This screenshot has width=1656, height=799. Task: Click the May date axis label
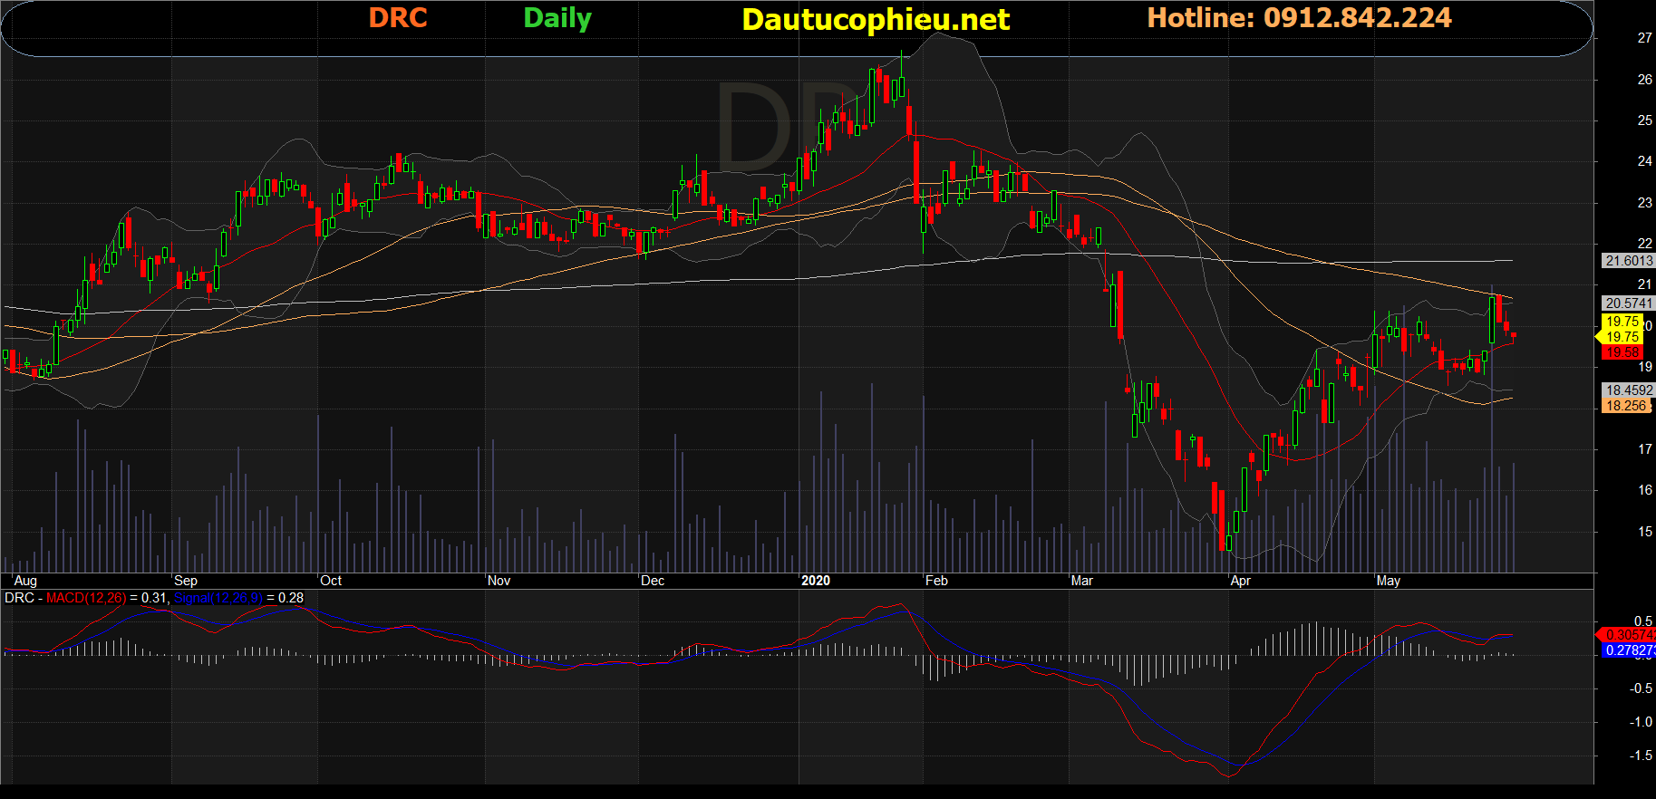1389,581
